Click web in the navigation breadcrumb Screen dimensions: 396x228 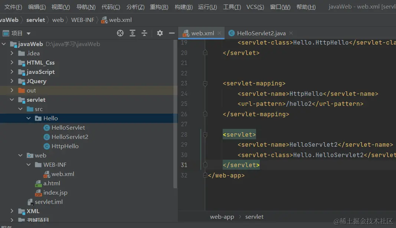pyautogui.click(x=58, y=20)
